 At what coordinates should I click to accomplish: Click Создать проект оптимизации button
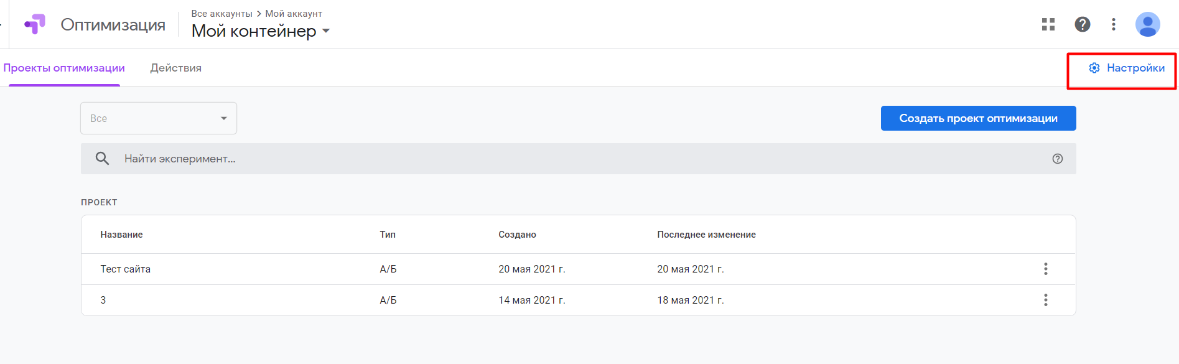coord(979,118)
